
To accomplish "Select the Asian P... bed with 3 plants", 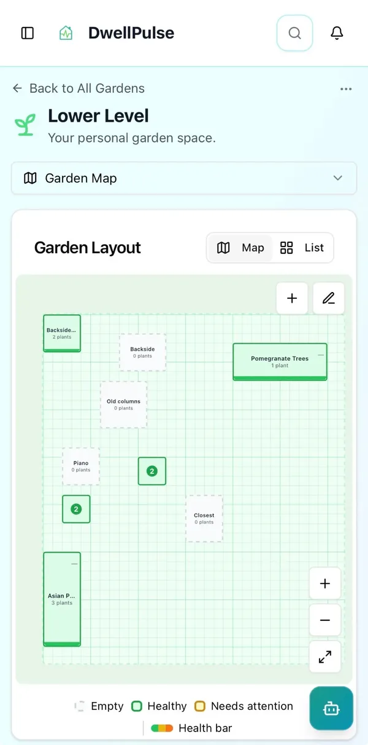I will pos(62,599).
